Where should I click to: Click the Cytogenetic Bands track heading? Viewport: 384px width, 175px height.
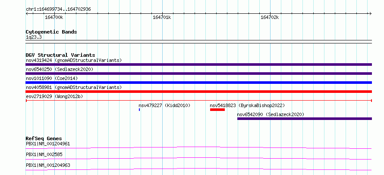click(51, 32)
